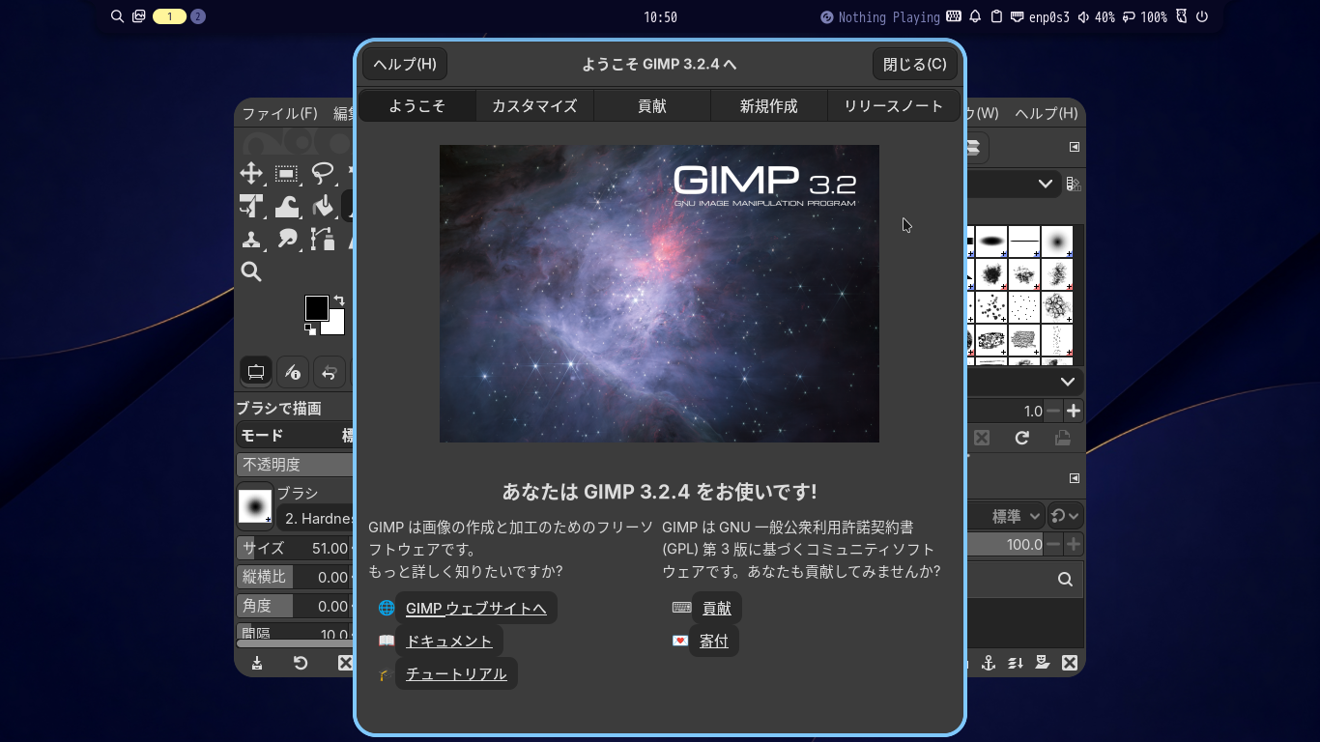Screen dimensions: 1320x742
Task: Open the Tool Options tab icon
Action: [x=256, y=372]
